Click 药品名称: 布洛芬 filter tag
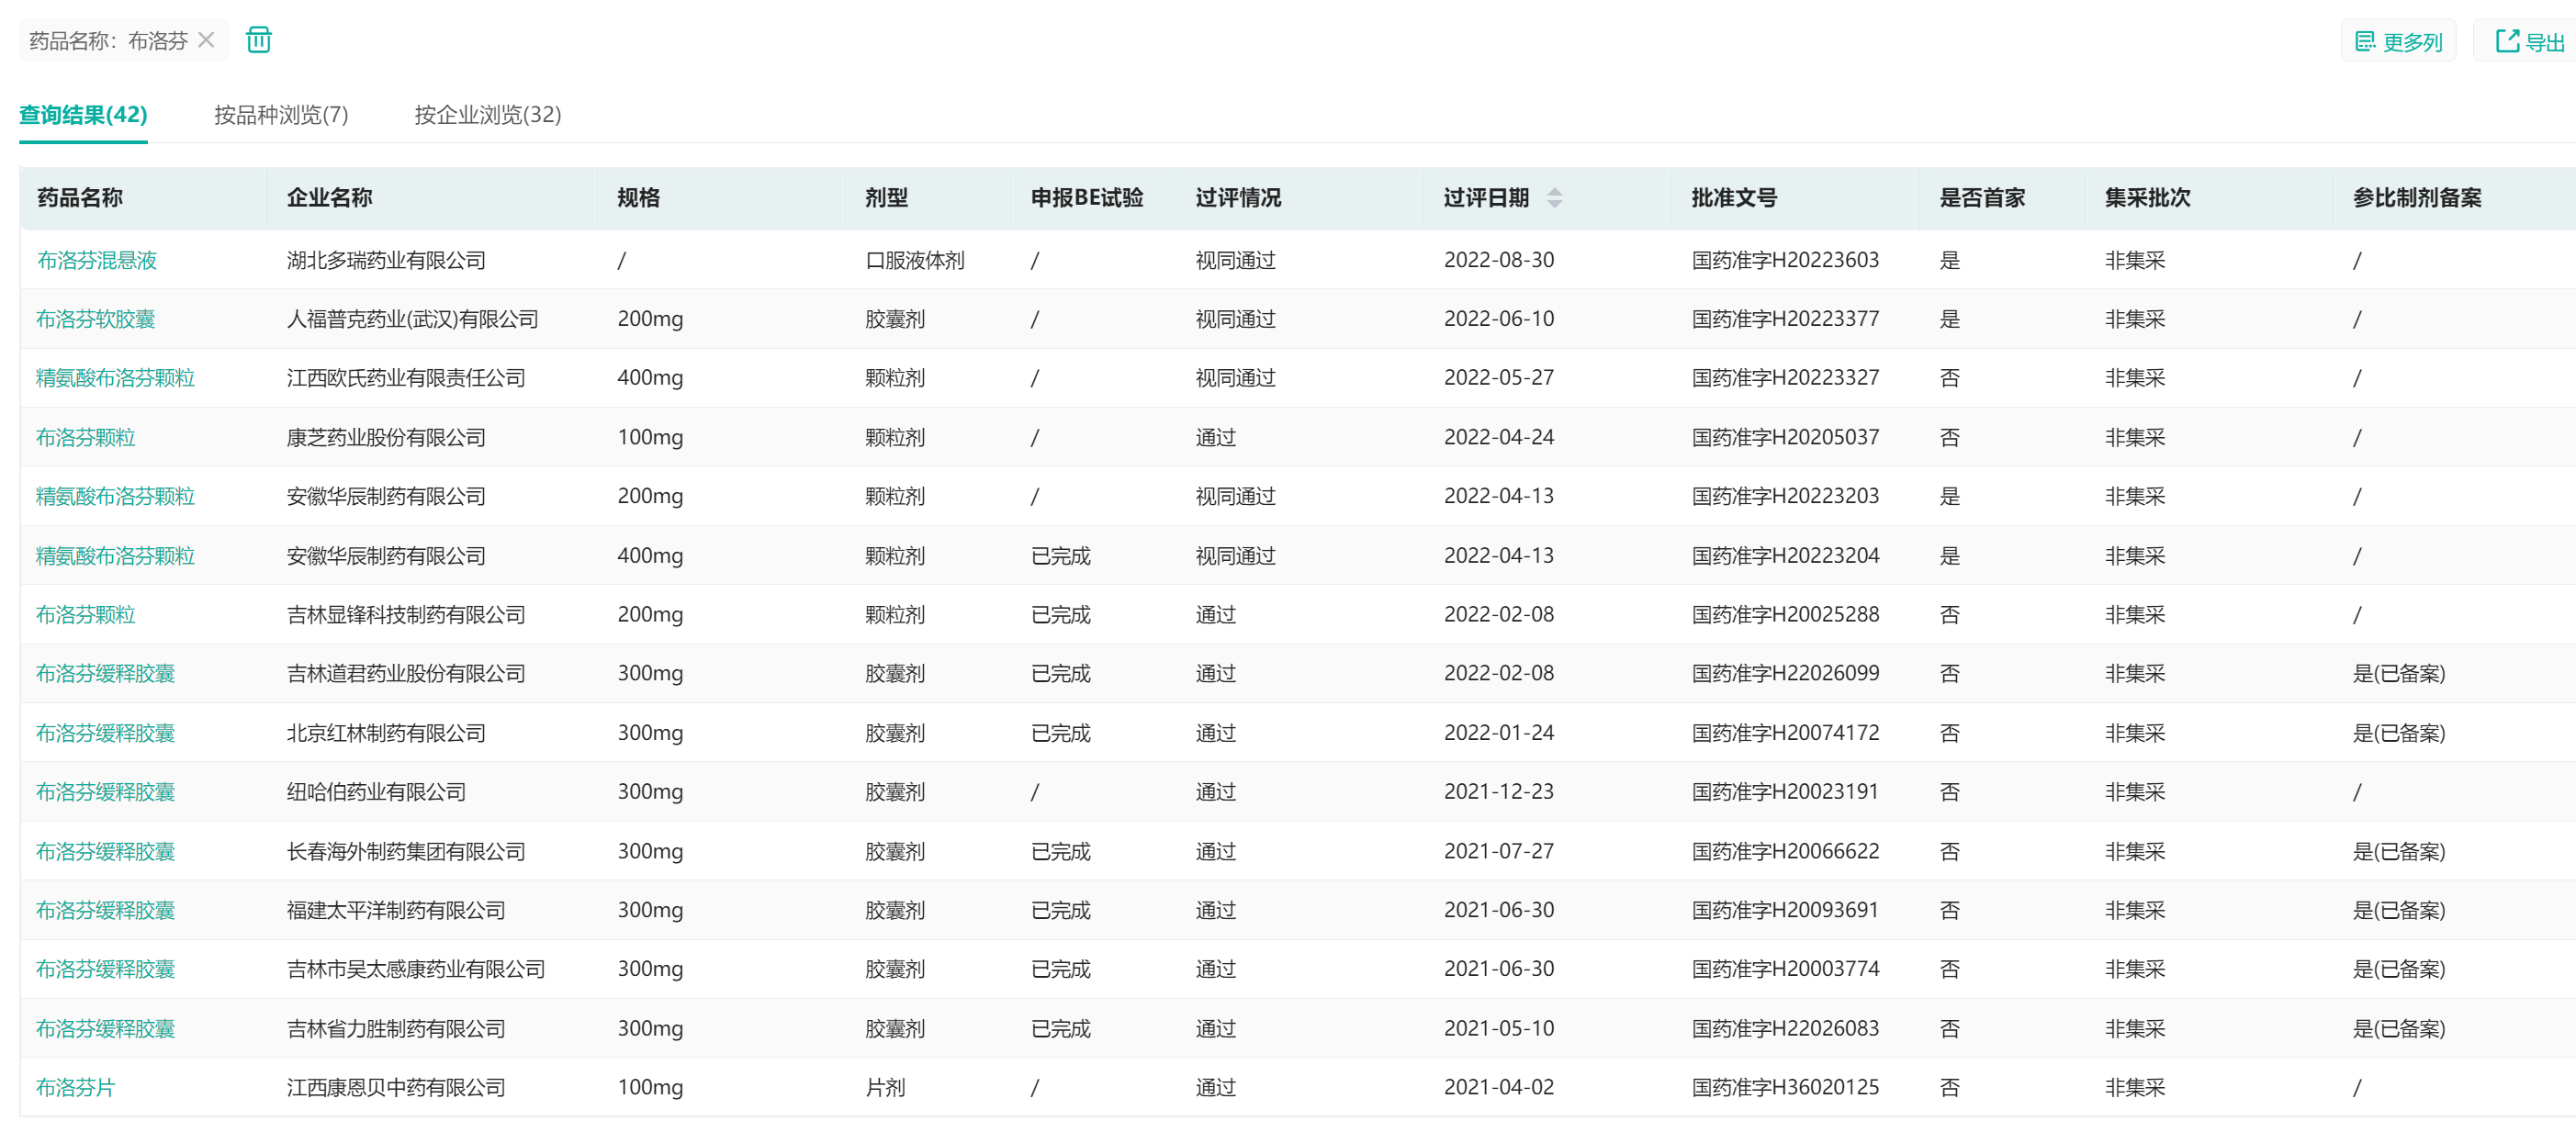2576x1121 pixels. pyautogui.click(x=108, y=41)
